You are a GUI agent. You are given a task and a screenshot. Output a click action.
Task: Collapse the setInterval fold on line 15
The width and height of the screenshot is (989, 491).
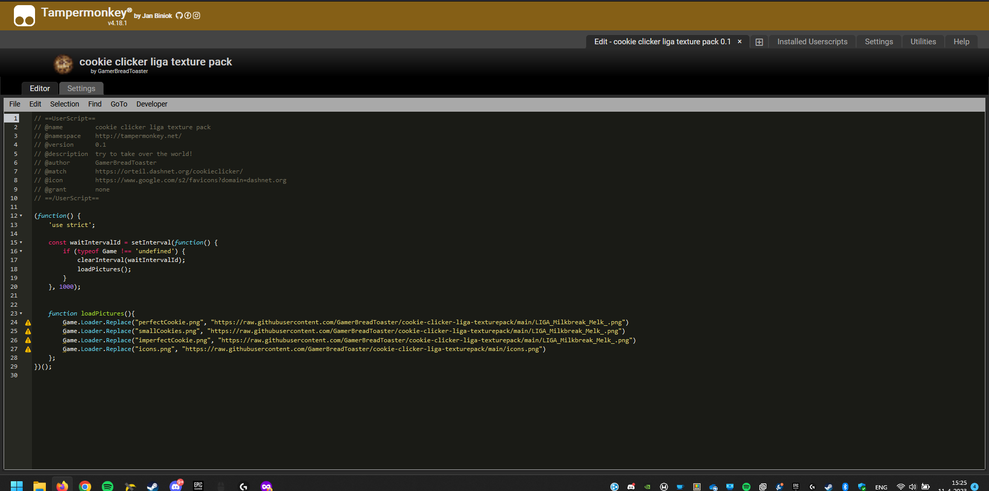point(21,242)
